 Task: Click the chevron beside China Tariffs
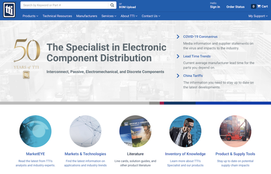178,76
